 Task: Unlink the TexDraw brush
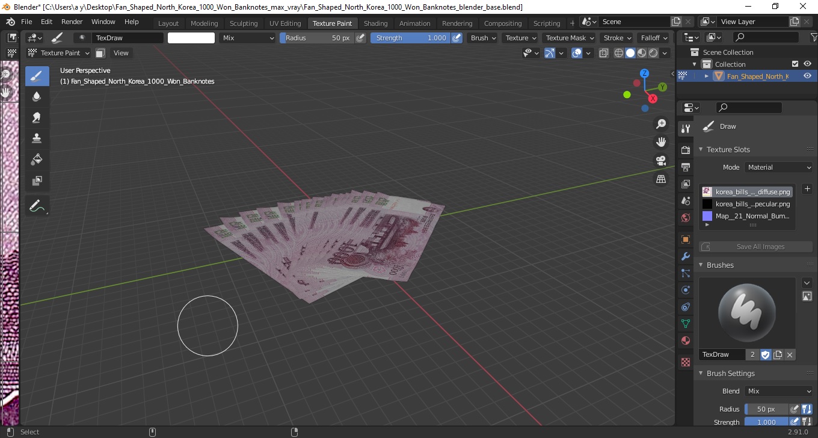(x=790, y=354)
